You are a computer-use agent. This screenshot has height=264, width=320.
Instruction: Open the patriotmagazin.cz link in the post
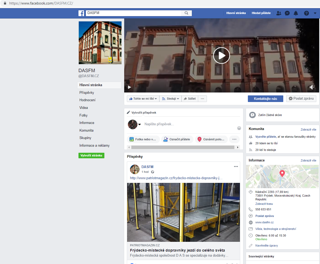(x=176, y=178)
